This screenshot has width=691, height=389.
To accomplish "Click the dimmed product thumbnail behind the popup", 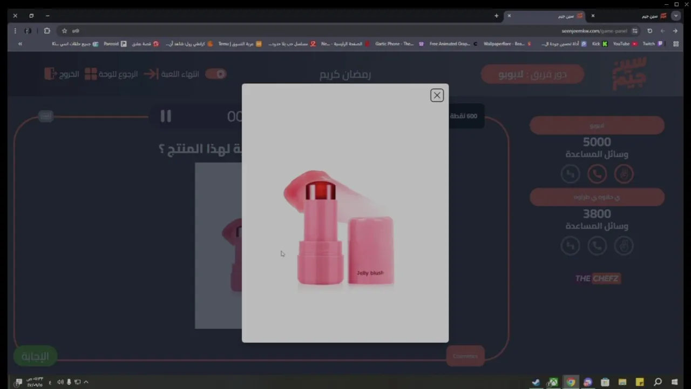I will [x=218, y=246].
